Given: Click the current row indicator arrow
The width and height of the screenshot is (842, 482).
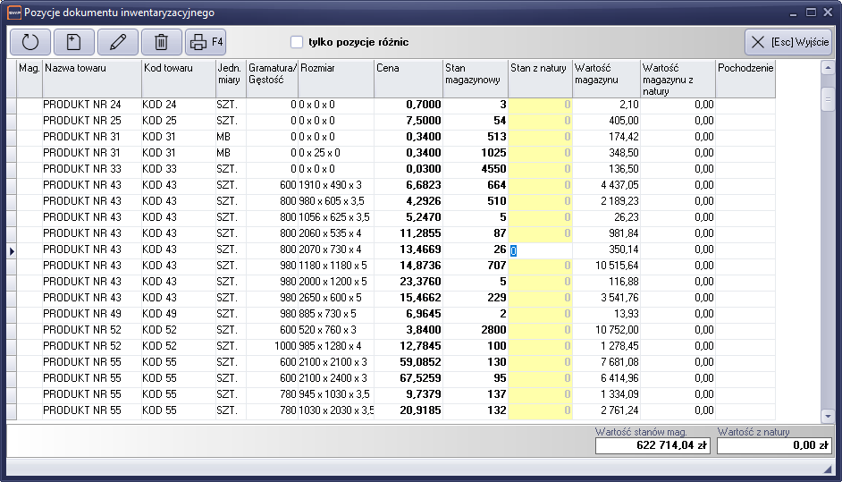Looking at the screenshot, I should click(x=12, y=251).
